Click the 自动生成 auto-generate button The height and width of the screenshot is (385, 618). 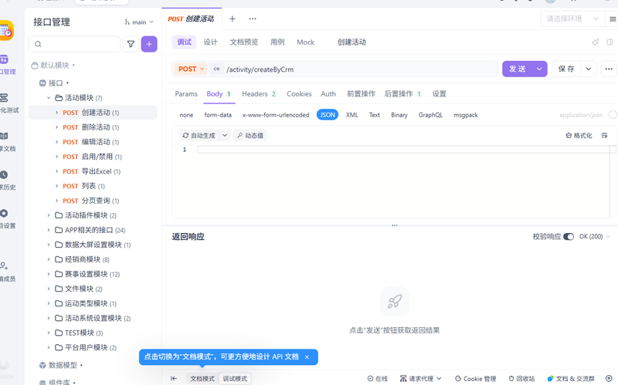click(199, 136)
